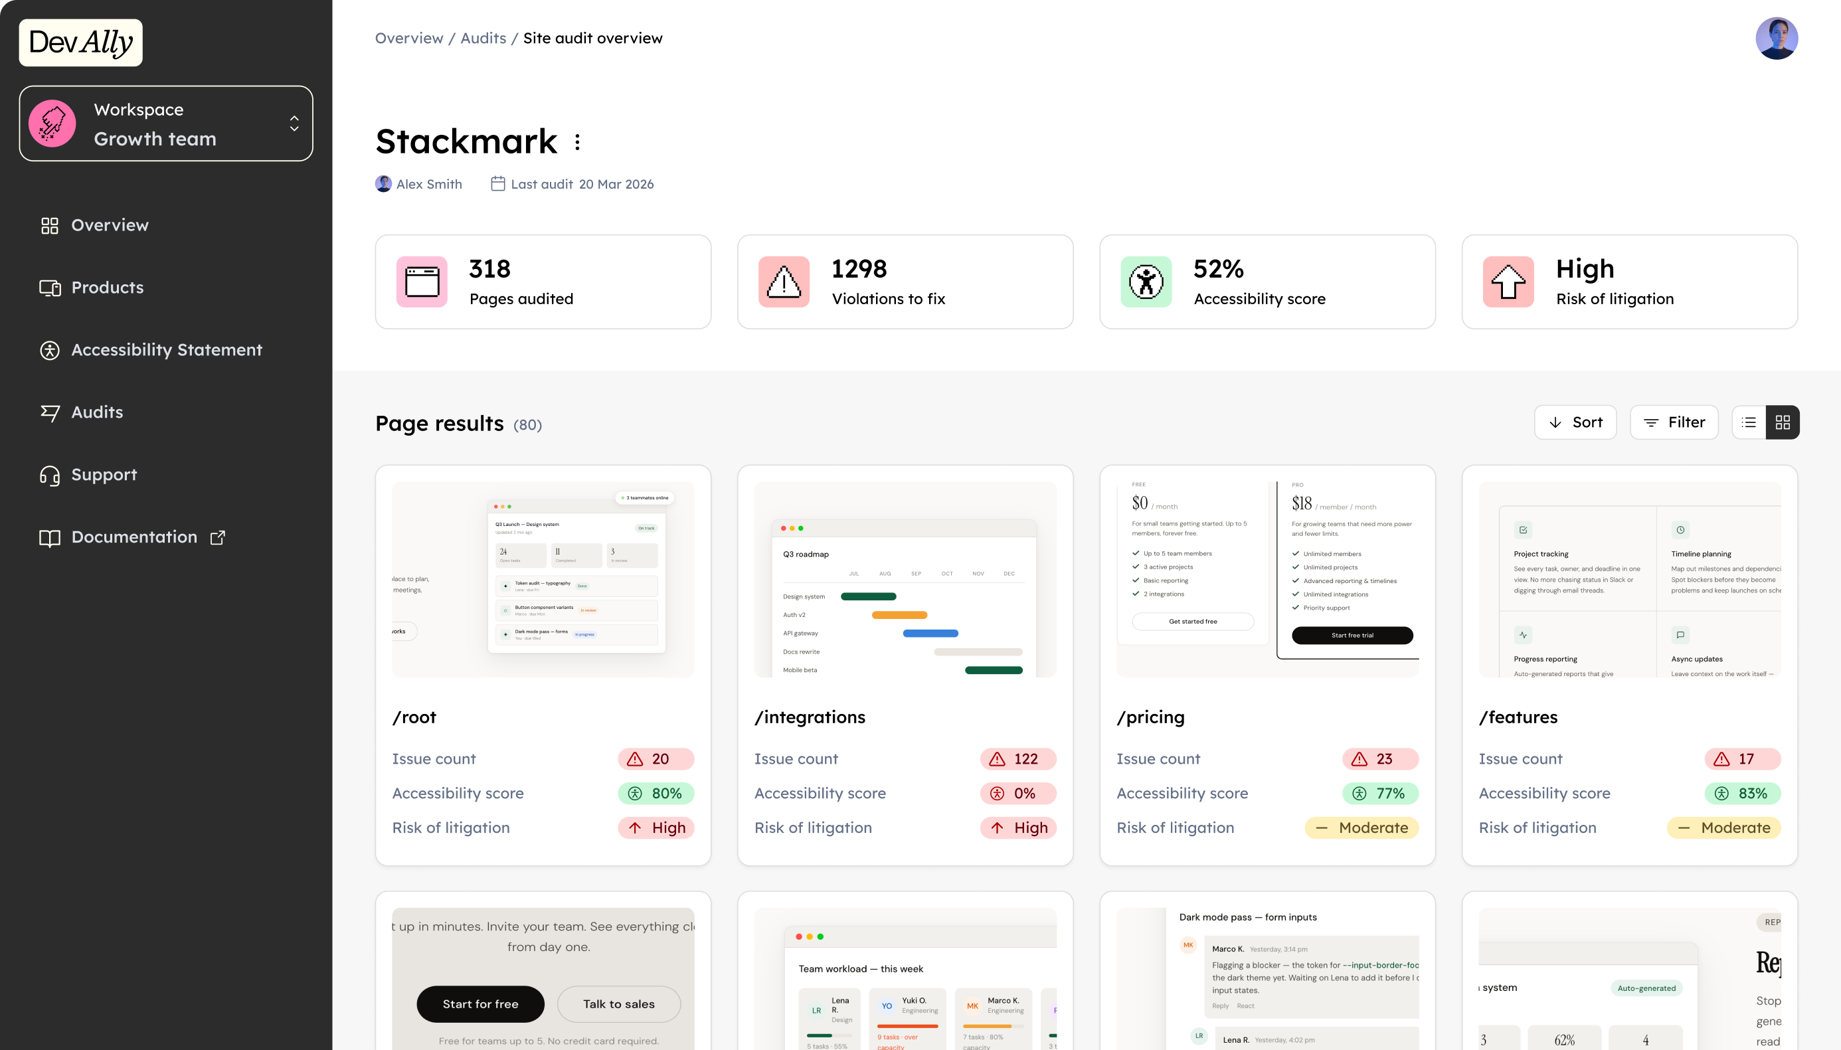Click the pink Workspace rocket avatar
The height and width of the screenshot is (1050, 1841).
tap(52, 124)
